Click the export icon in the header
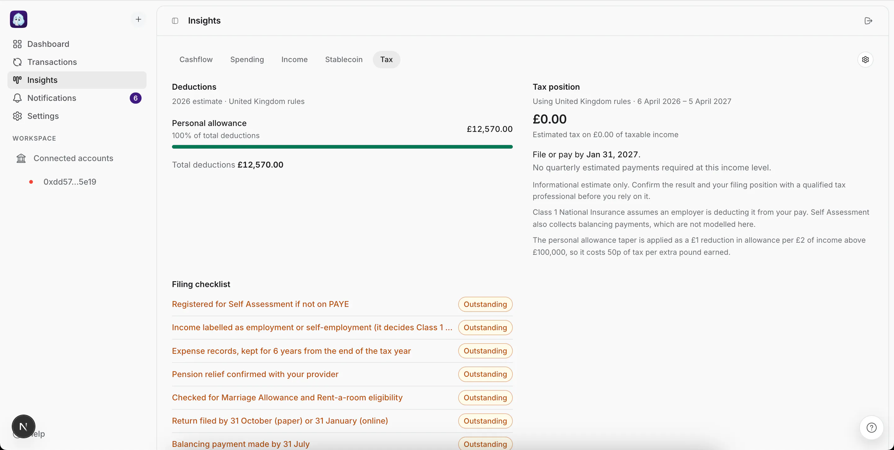This screenshot has height=450, width=894. pyautogui.click(x=868, y=21)
